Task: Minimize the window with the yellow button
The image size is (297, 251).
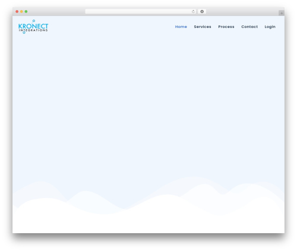Action: (x=21, y=12)
